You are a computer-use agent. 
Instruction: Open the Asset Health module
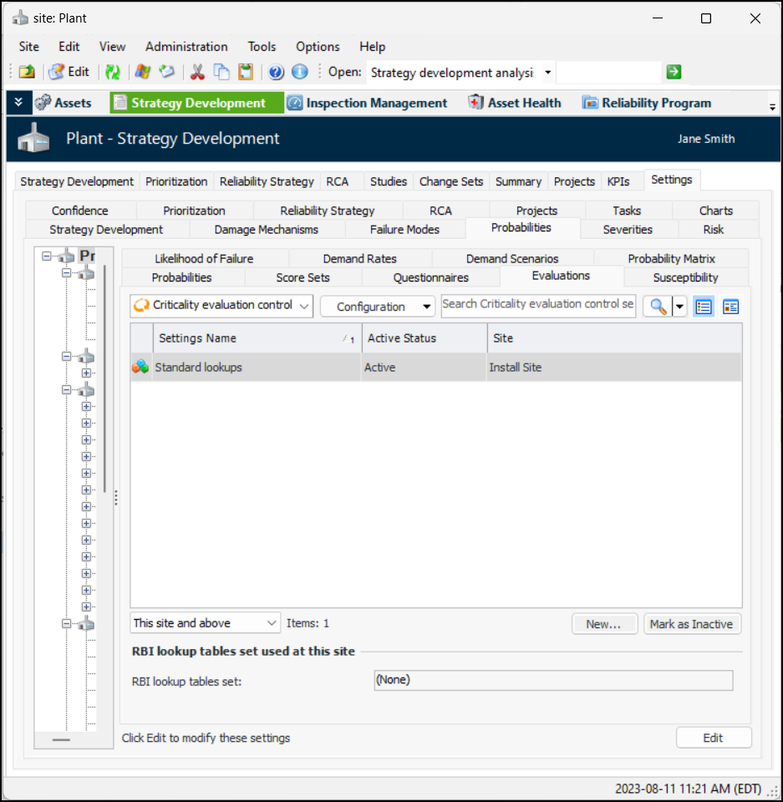tap(515, 103)
